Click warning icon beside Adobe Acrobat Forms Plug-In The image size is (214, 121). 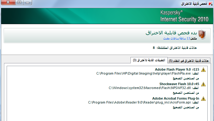pyautogui.click(x=203, y=99)
